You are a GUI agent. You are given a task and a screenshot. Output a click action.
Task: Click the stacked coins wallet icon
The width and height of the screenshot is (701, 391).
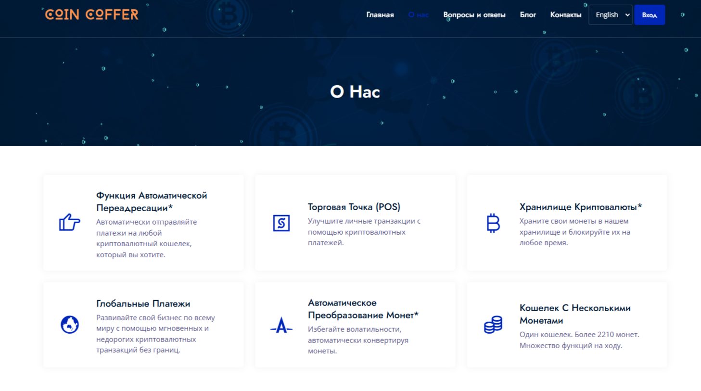click(493, 325)
